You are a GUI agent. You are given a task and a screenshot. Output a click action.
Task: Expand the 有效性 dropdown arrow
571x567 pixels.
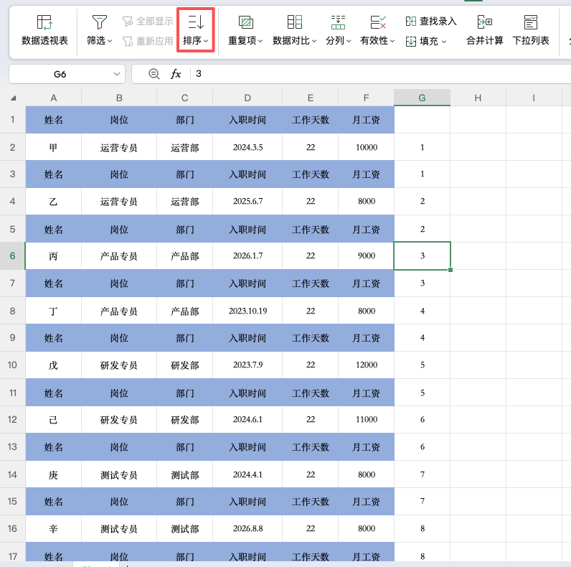click(x=392, y=41)
